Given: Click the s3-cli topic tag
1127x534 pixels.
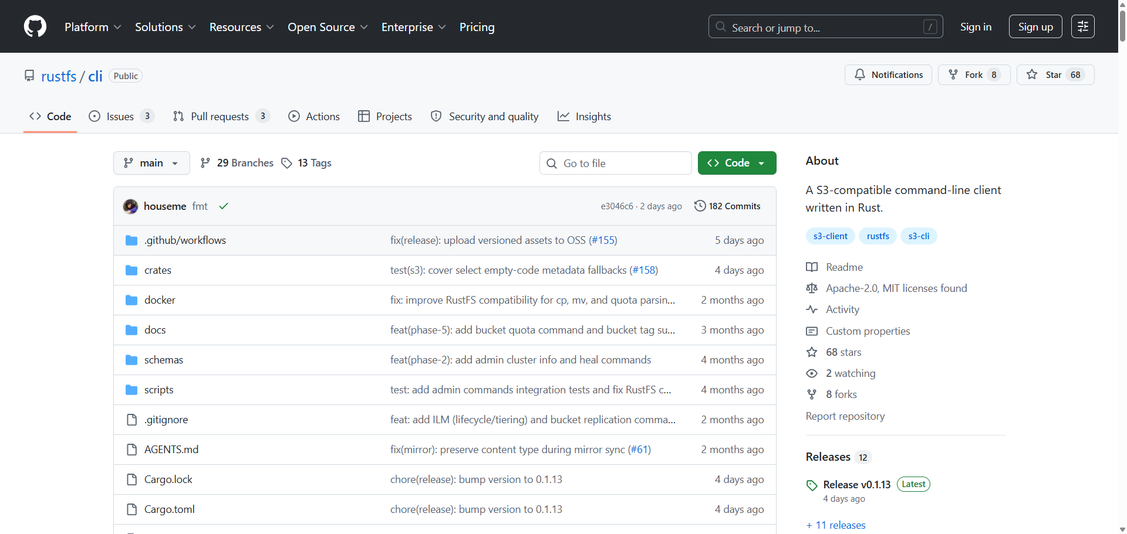Looking at the screenshot, I should (919, 236).
